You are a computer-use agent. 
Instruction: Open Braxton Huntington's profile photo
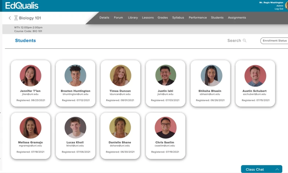pyautogui.click(x=75, y=76)
